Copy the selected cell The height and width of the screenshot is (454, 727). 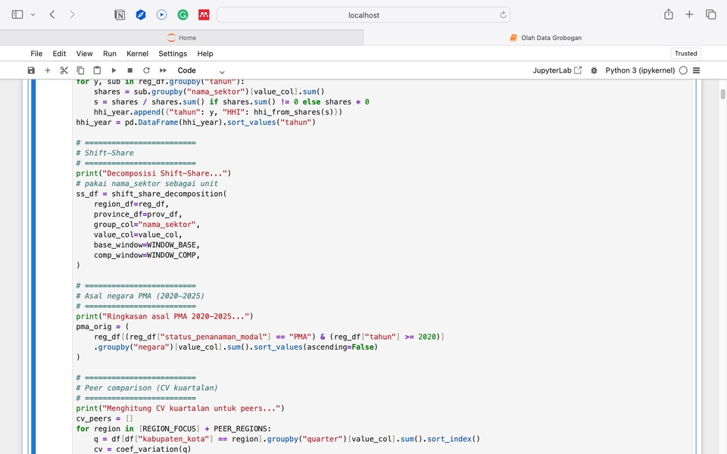(x=80, y=70)
